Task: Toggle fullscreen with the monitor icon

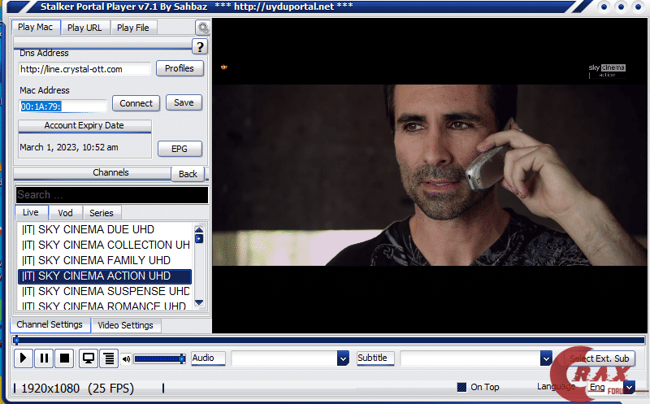Action: point(88,358)
